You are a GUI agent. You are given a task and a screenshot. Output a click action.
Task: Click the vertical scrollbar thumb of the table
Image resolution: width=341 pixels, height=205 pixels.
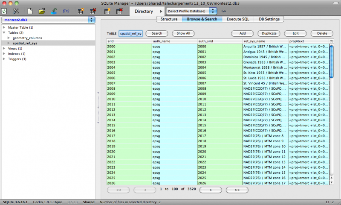point(332,61)
